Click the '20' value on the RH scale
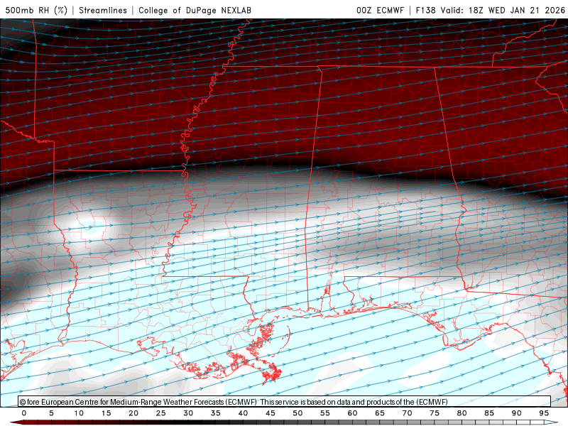568x426 pixels. [x=133, y=413]
